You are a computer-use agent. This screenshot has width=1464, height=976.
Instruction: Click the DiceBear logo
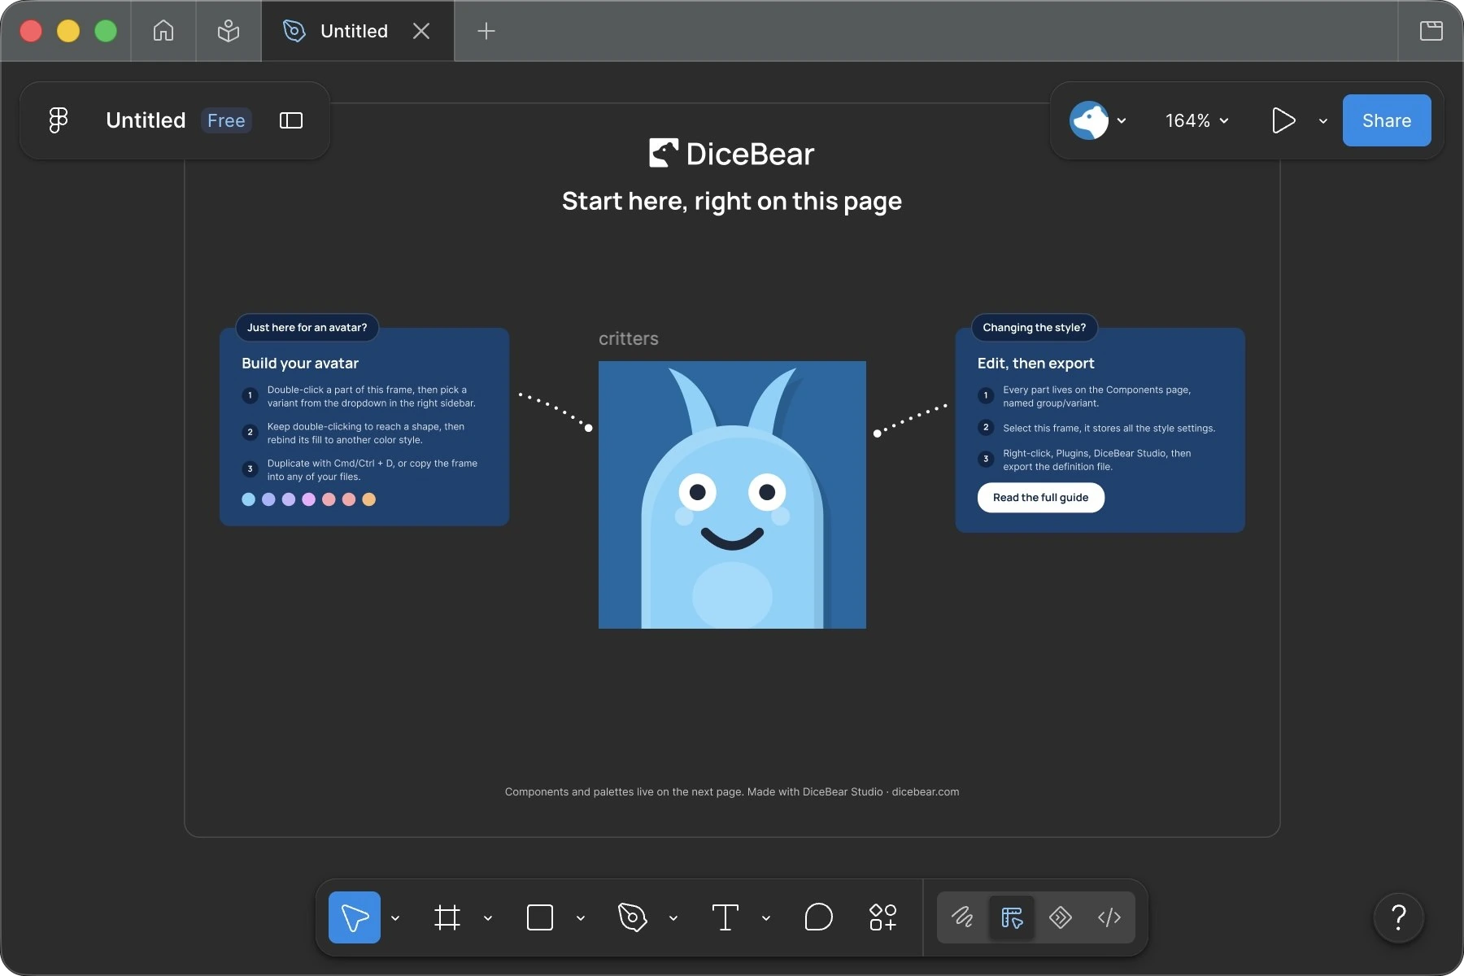[732, 154]
